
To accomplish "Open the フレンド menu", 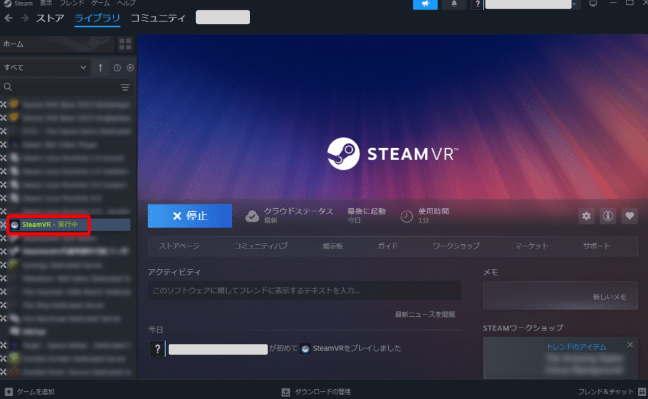I will point(72,4).
